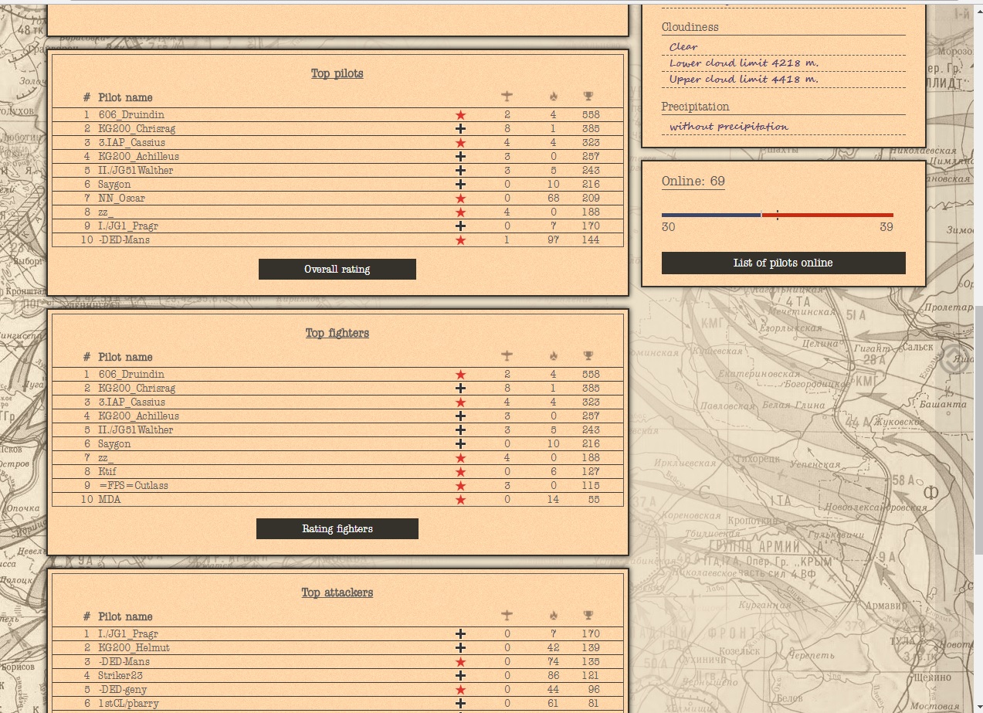983x713 pixels.
Task: Click red star beside 3.IAP_Cassius in Top pilots
Action: (x=461, y=143)
